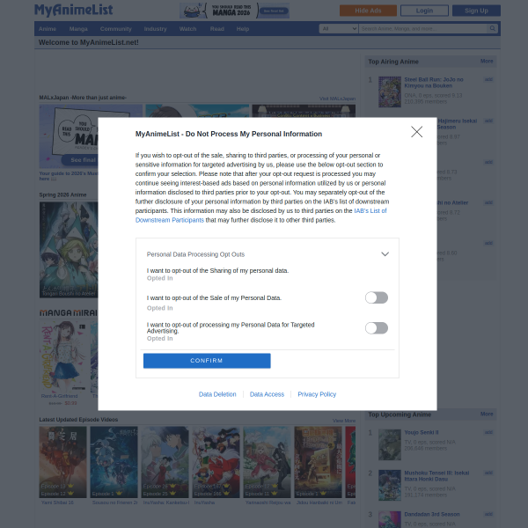Open More next to Top Upcoming Anime

(487, 414)
